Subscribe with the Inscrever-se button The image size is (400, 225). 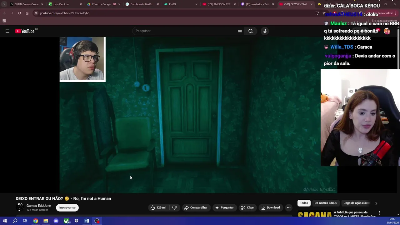pyautogui.click(x=67, y=207)
